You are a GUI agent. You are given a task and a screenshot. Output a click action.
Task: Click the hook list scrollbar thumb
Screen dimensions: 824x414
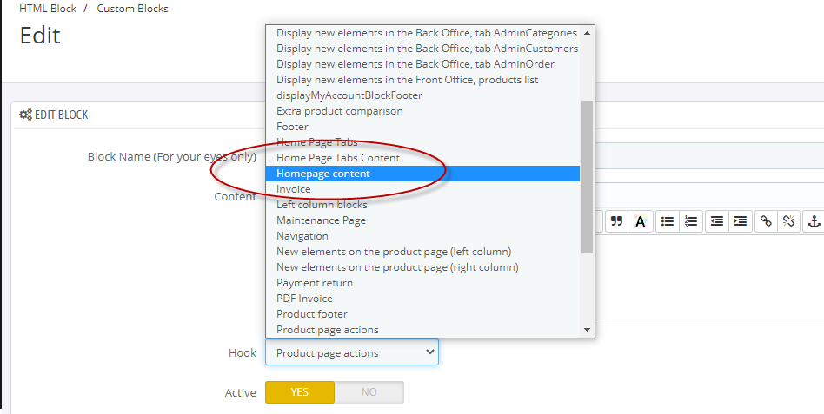coord(587,177)
